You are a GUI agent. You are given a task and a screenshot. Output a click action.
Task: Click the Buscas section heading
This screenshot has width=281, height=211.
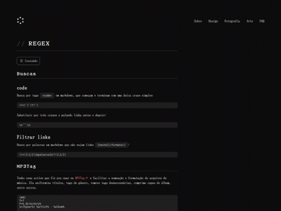[x=27, y=74]
